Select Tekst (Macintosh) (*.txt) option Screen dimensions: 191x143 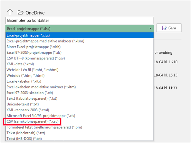(x=80, y=133)
